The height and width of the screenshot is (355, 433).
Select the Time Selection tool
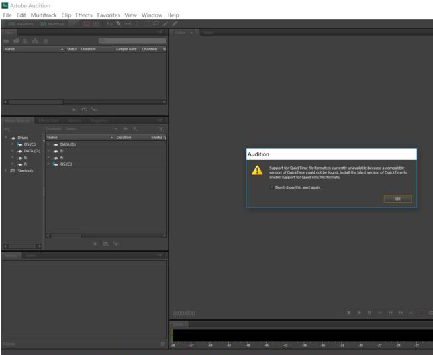pos(137,24)
